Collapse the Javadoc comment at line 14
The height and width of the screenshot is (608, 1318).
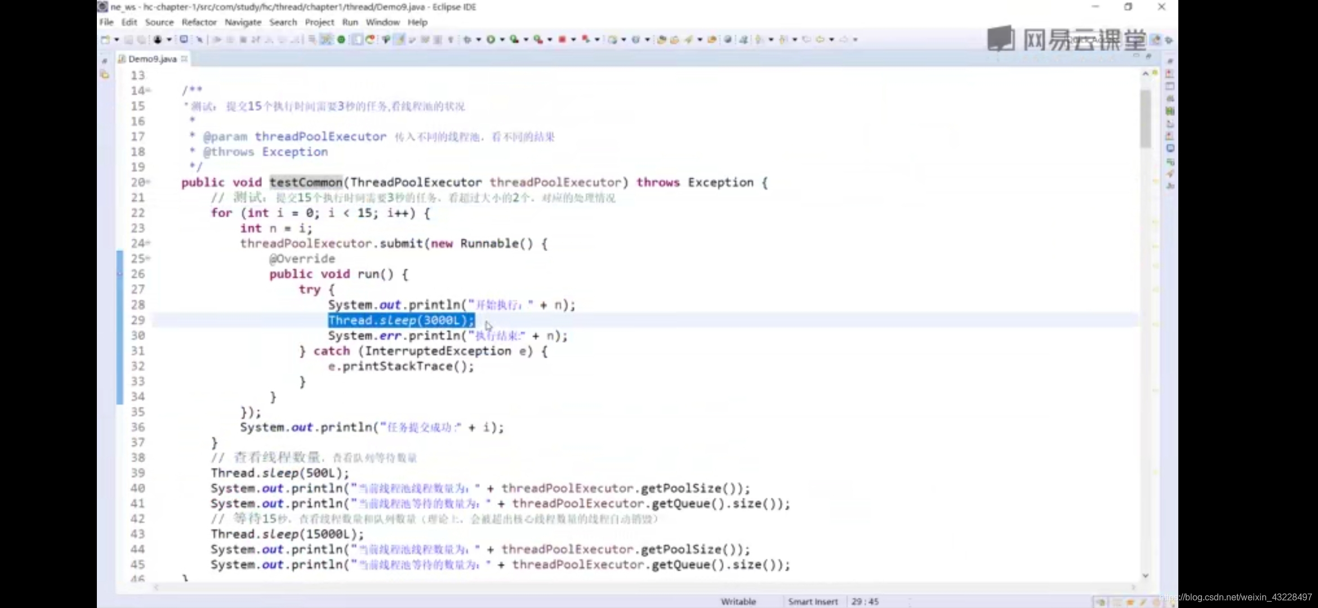[x=148, y=90]
